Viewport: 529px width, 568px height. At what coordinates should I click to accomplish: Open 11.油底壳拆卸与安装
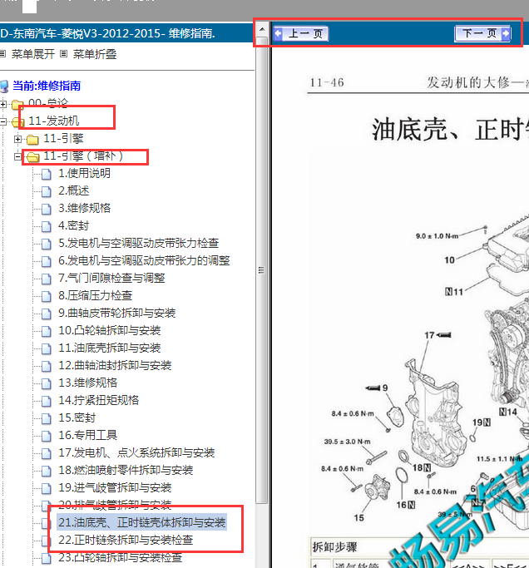110,348
